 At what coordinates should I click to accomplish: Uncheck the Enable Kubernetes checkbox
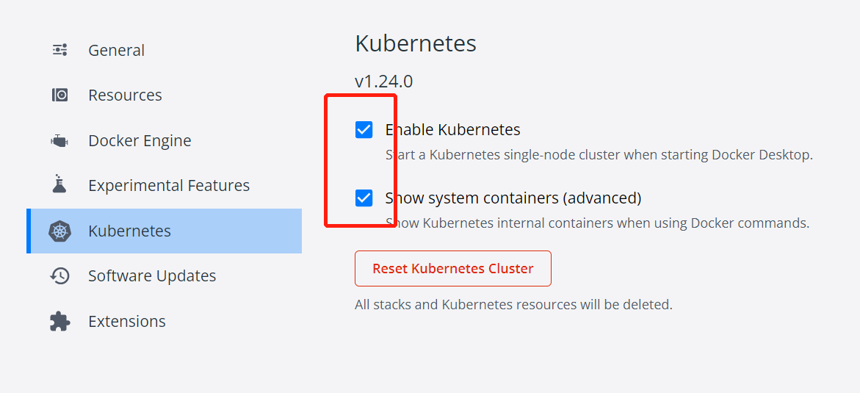[364, 130]
